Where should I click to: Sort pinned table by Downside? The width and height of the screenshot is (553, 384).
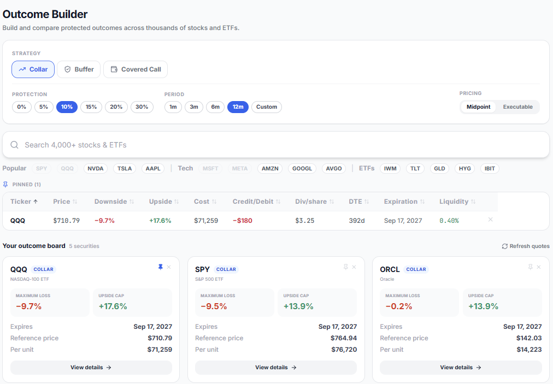[114, 202]
